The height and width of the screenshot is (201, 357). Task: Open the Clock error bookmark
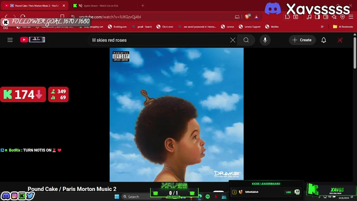tap(165, 27)
